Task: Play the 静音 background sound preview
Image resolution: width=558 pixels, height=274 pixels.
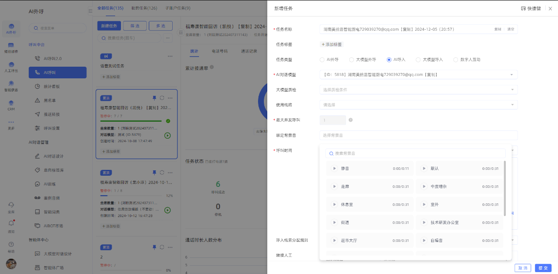Action: 334,168
